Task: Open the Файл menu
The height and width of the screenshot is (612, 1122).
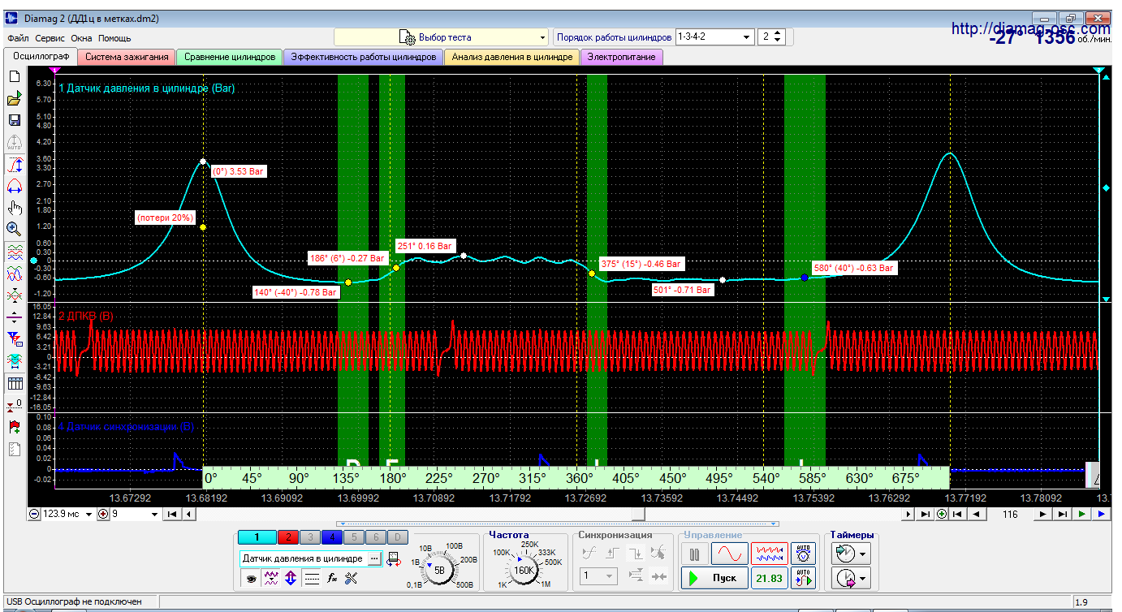Action: [x=18, y=38]
